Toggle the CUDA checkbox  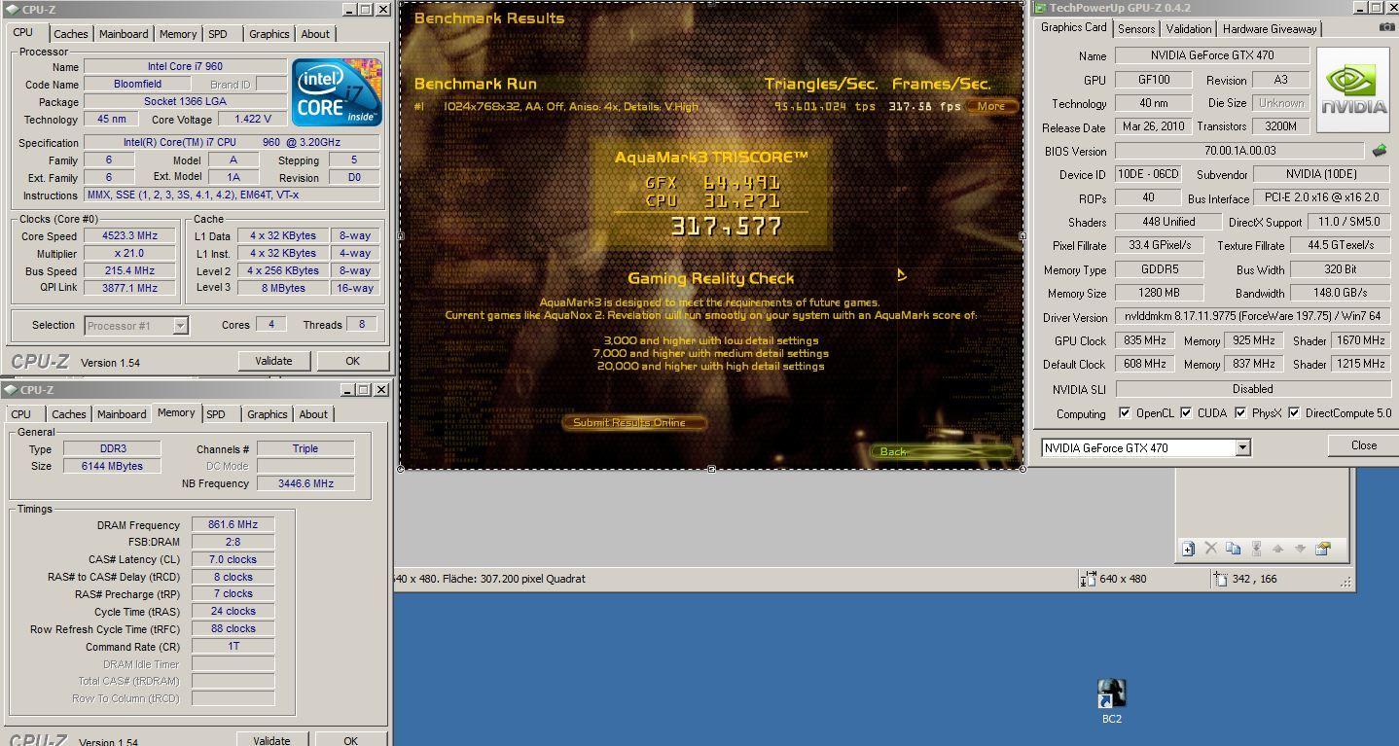(x=1186, y=413)
